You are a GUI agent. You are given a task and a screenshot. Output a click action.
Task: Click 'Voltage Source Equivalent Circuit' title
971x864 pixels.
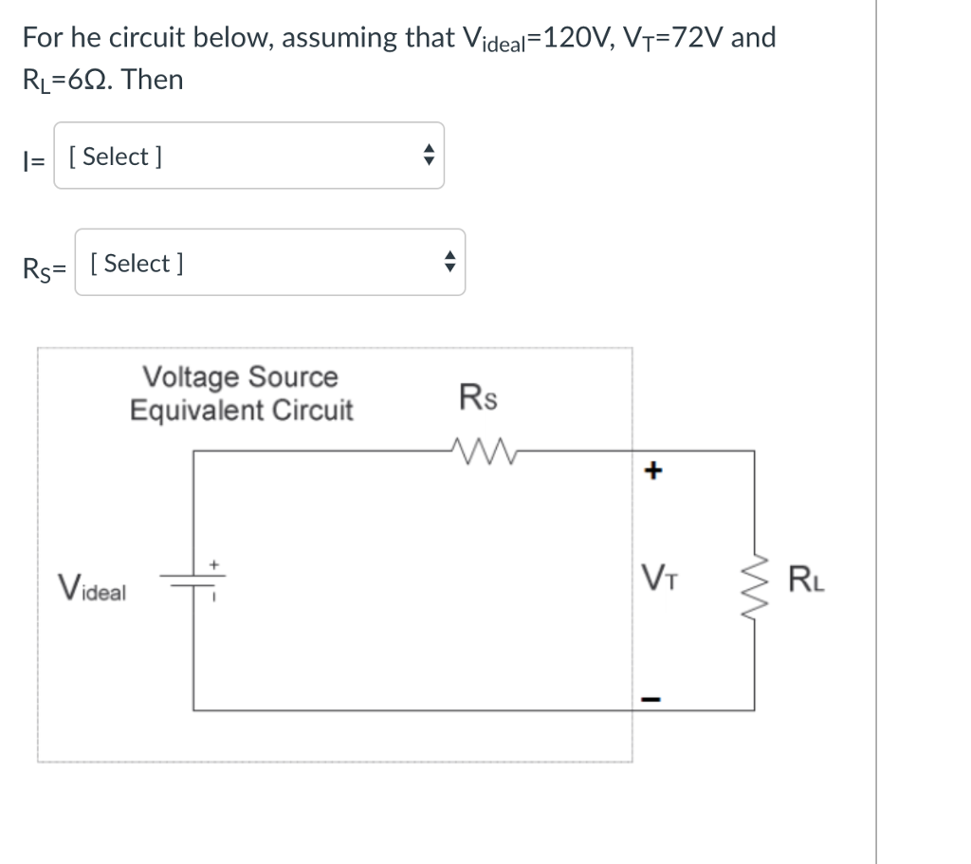tap(241, 394)
